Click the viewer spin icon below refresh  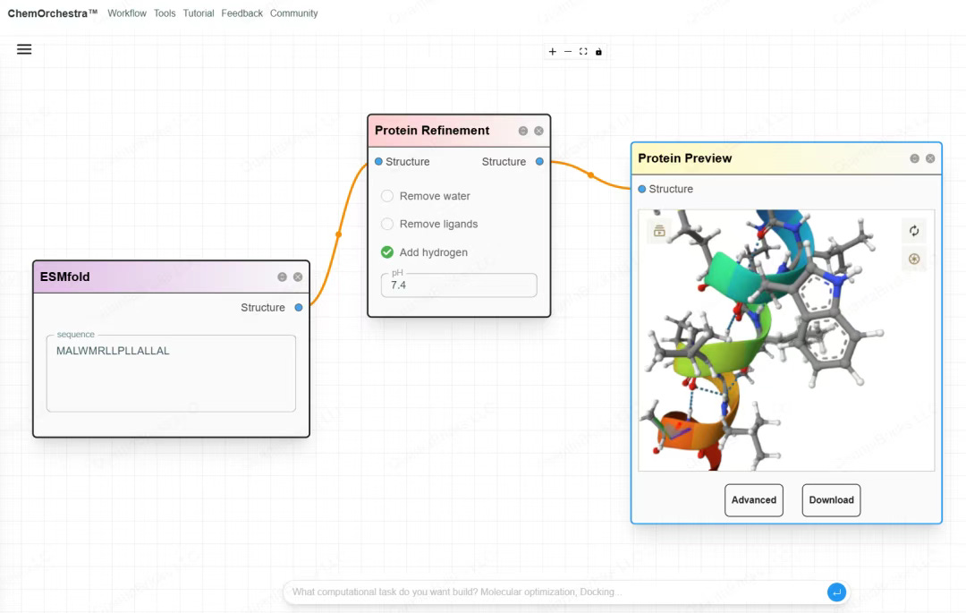(914, 259)
